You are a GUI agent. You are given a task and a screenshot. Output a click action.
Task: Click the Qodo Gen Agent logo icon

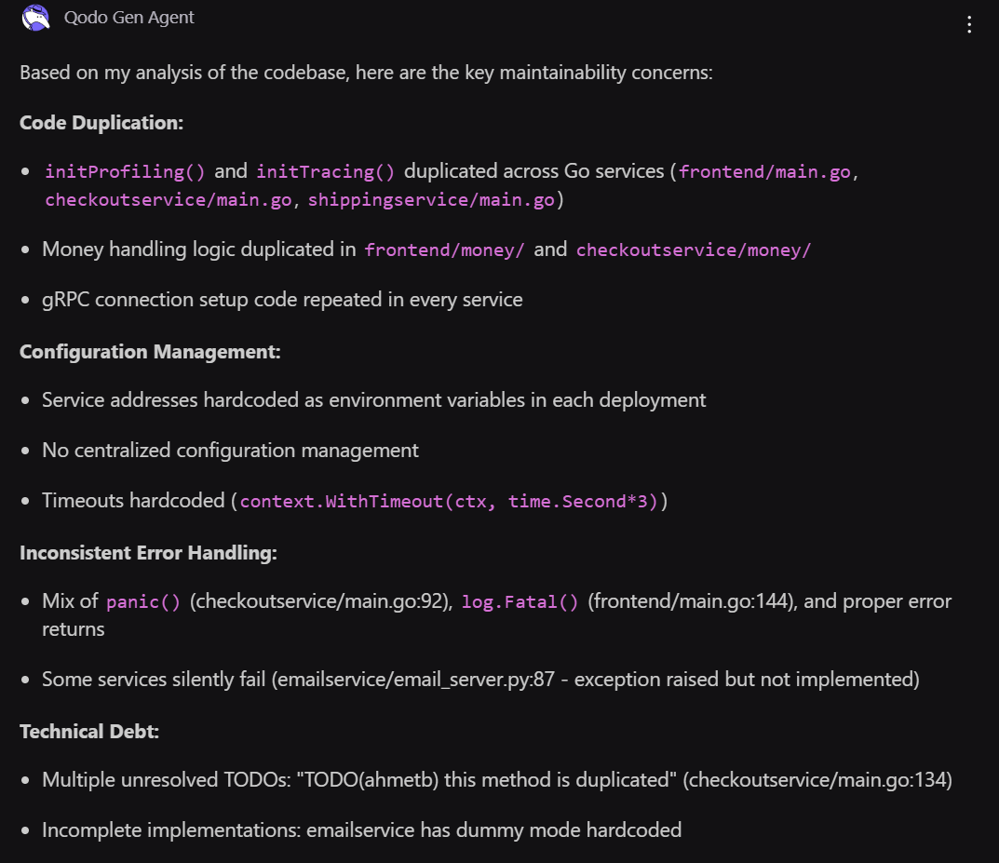point(34,17)
